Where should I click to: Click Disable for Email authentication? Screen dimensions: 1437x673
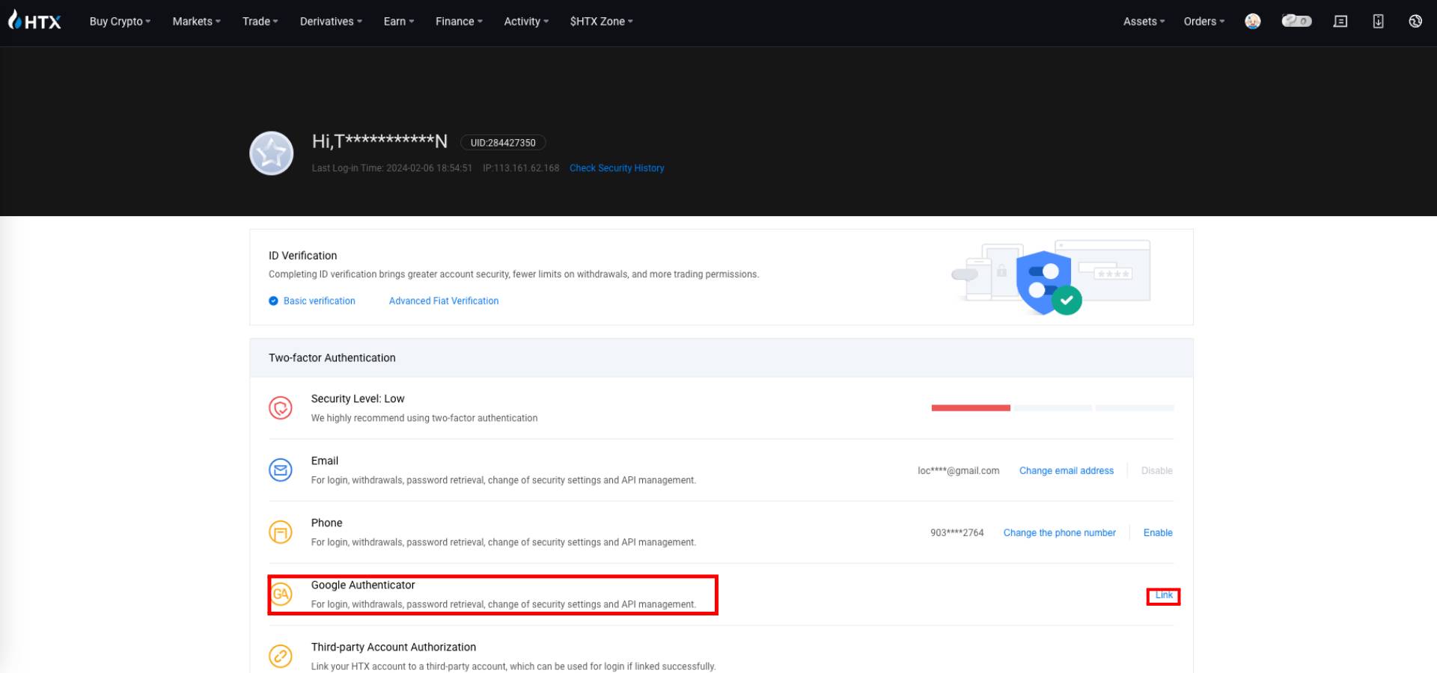[1157, 471]
